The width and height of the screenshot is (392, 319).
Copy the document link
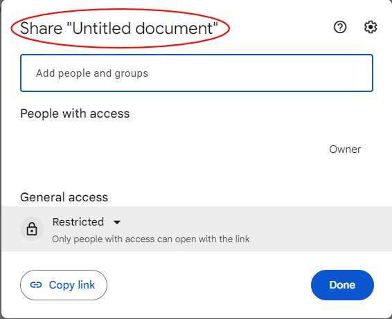(x=64, y=285)
